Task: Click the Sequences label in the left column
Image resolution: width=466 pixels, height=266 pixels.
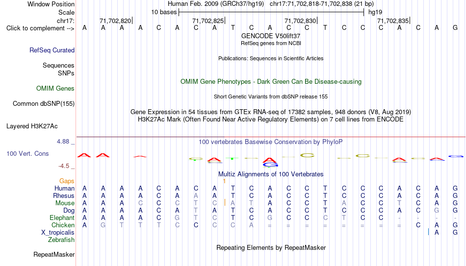Action: [x=58, y=65]
